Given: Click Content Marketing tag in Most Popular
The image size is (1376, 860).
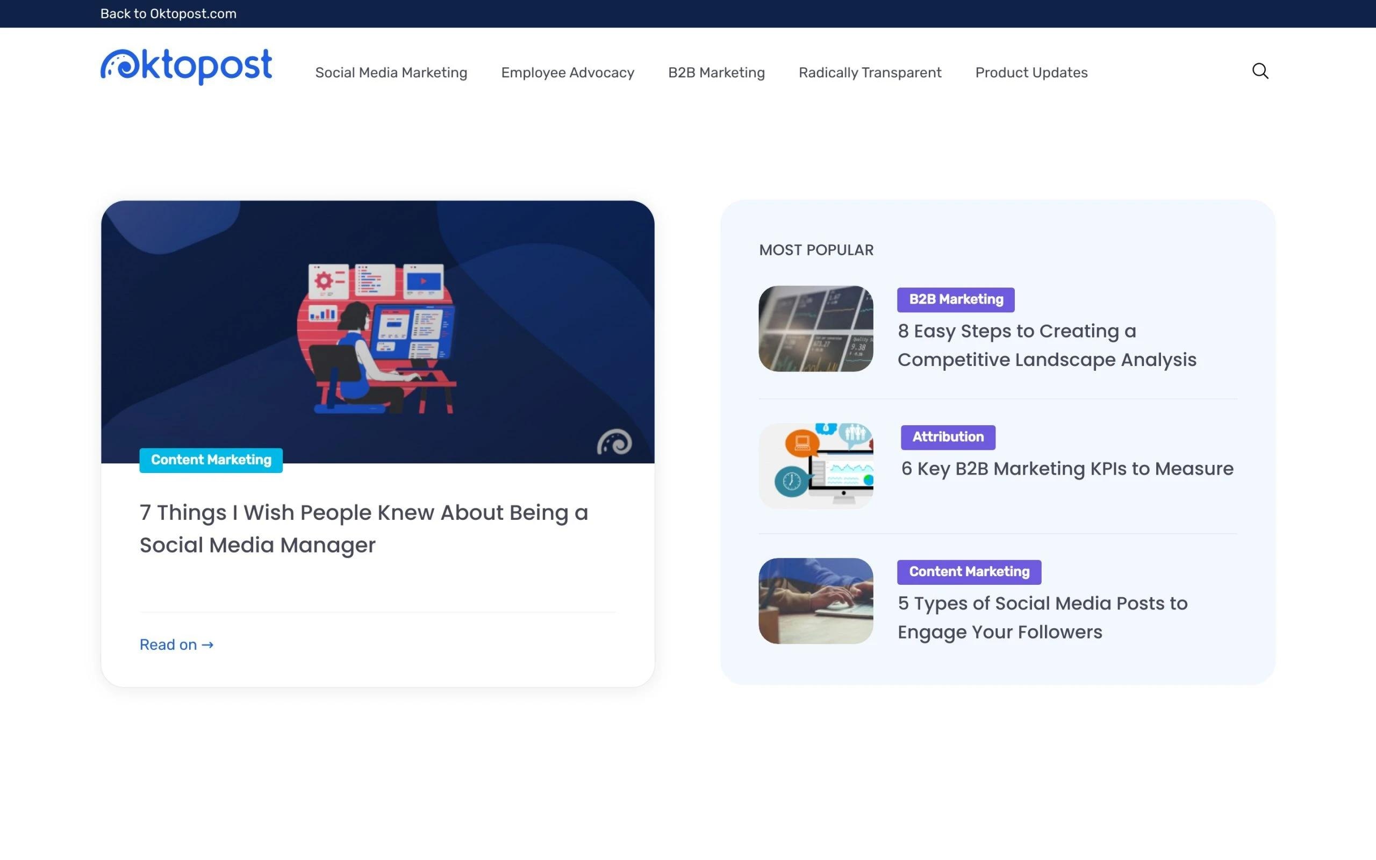Looking at the screenshot, I should point(969,572).
